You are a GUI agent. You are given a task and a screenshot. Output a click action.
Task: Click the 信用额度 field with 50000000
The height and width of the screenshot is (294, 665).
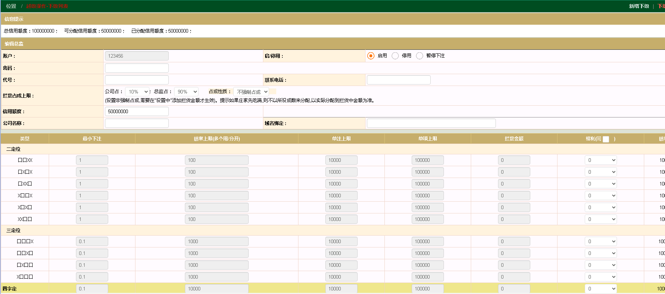(137, 111)
